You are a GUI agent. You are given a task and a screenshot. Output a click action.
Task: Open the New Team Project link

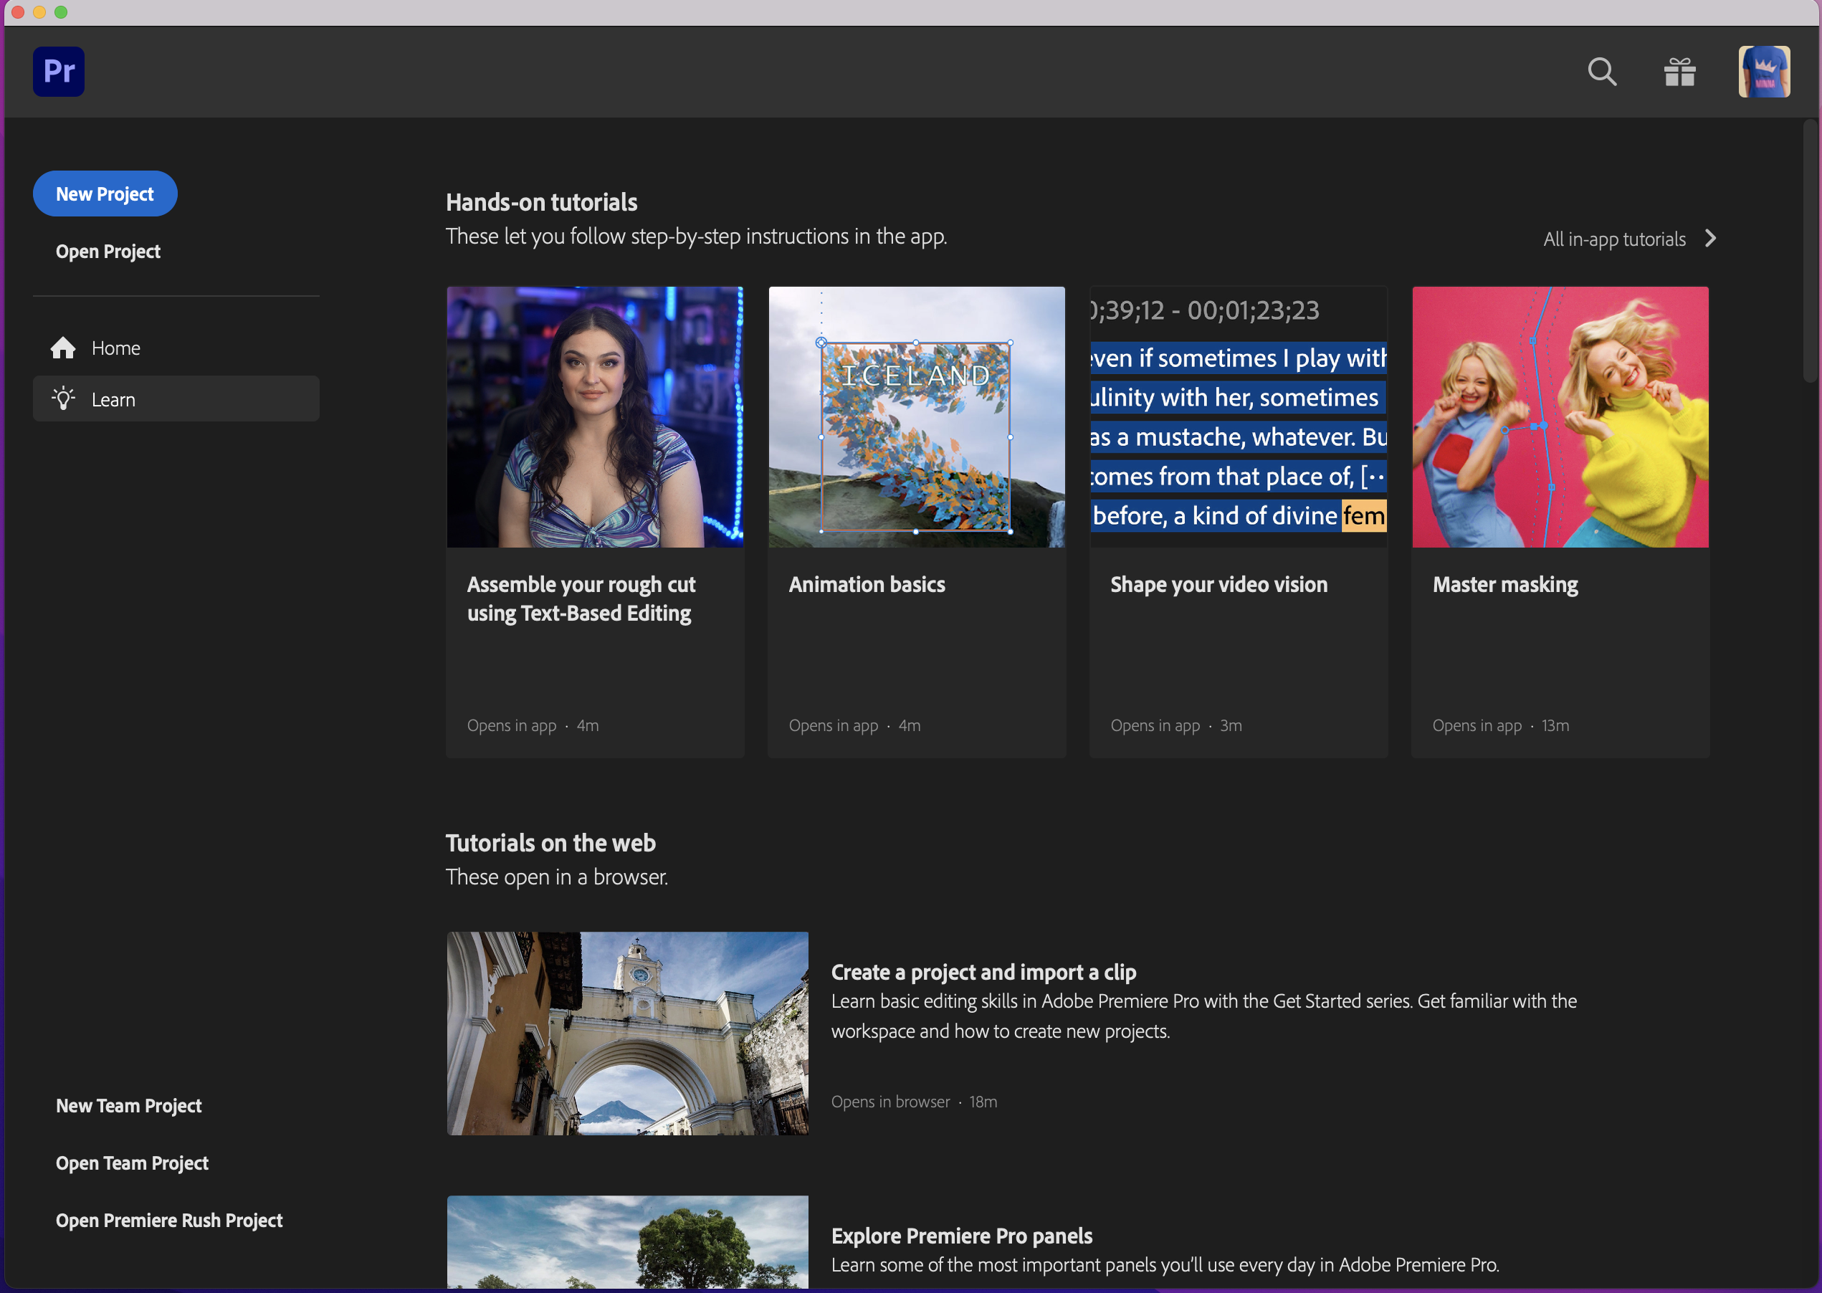pyautogui.click(x=128, y=1106)
